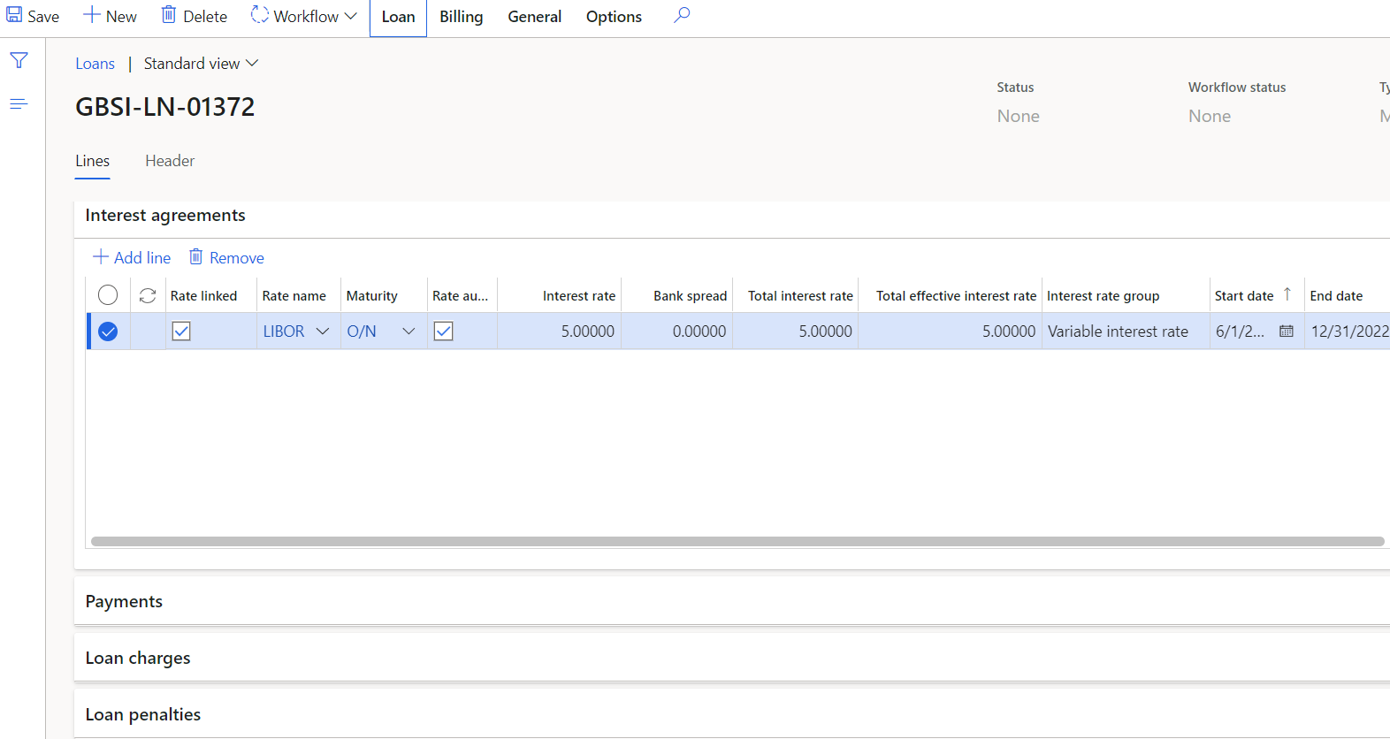Viewport: 1390px width, 739px height.
Task: Open the search magnifier in action bar
Action: coord(681,16)
